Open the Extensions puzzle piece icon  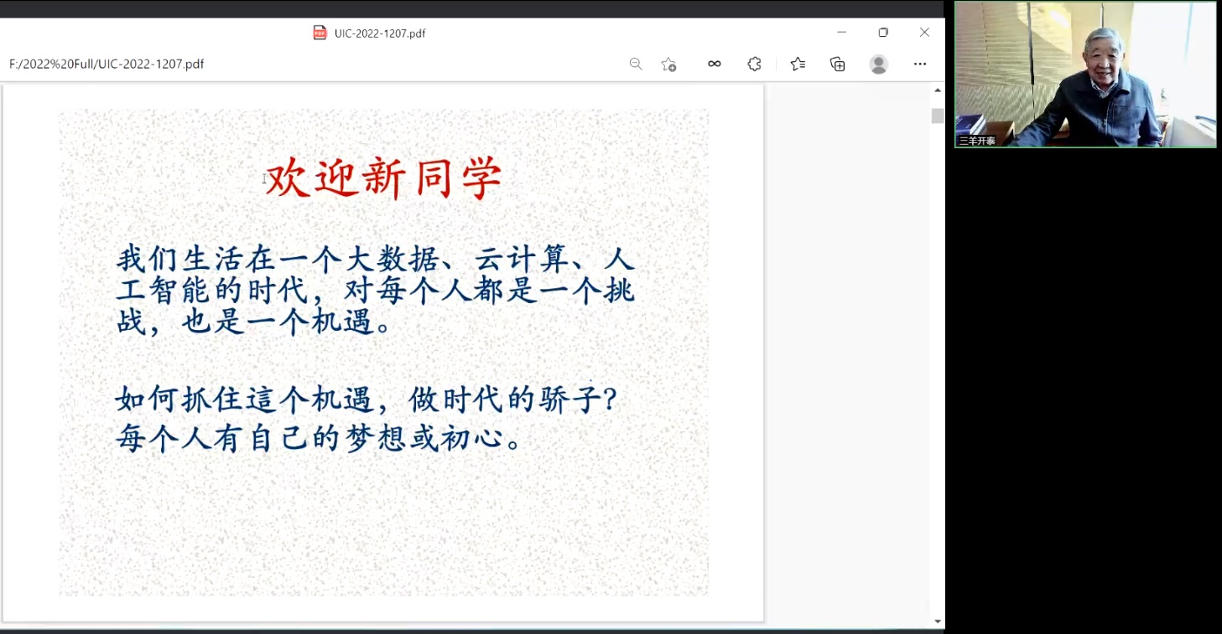[754, 64]
